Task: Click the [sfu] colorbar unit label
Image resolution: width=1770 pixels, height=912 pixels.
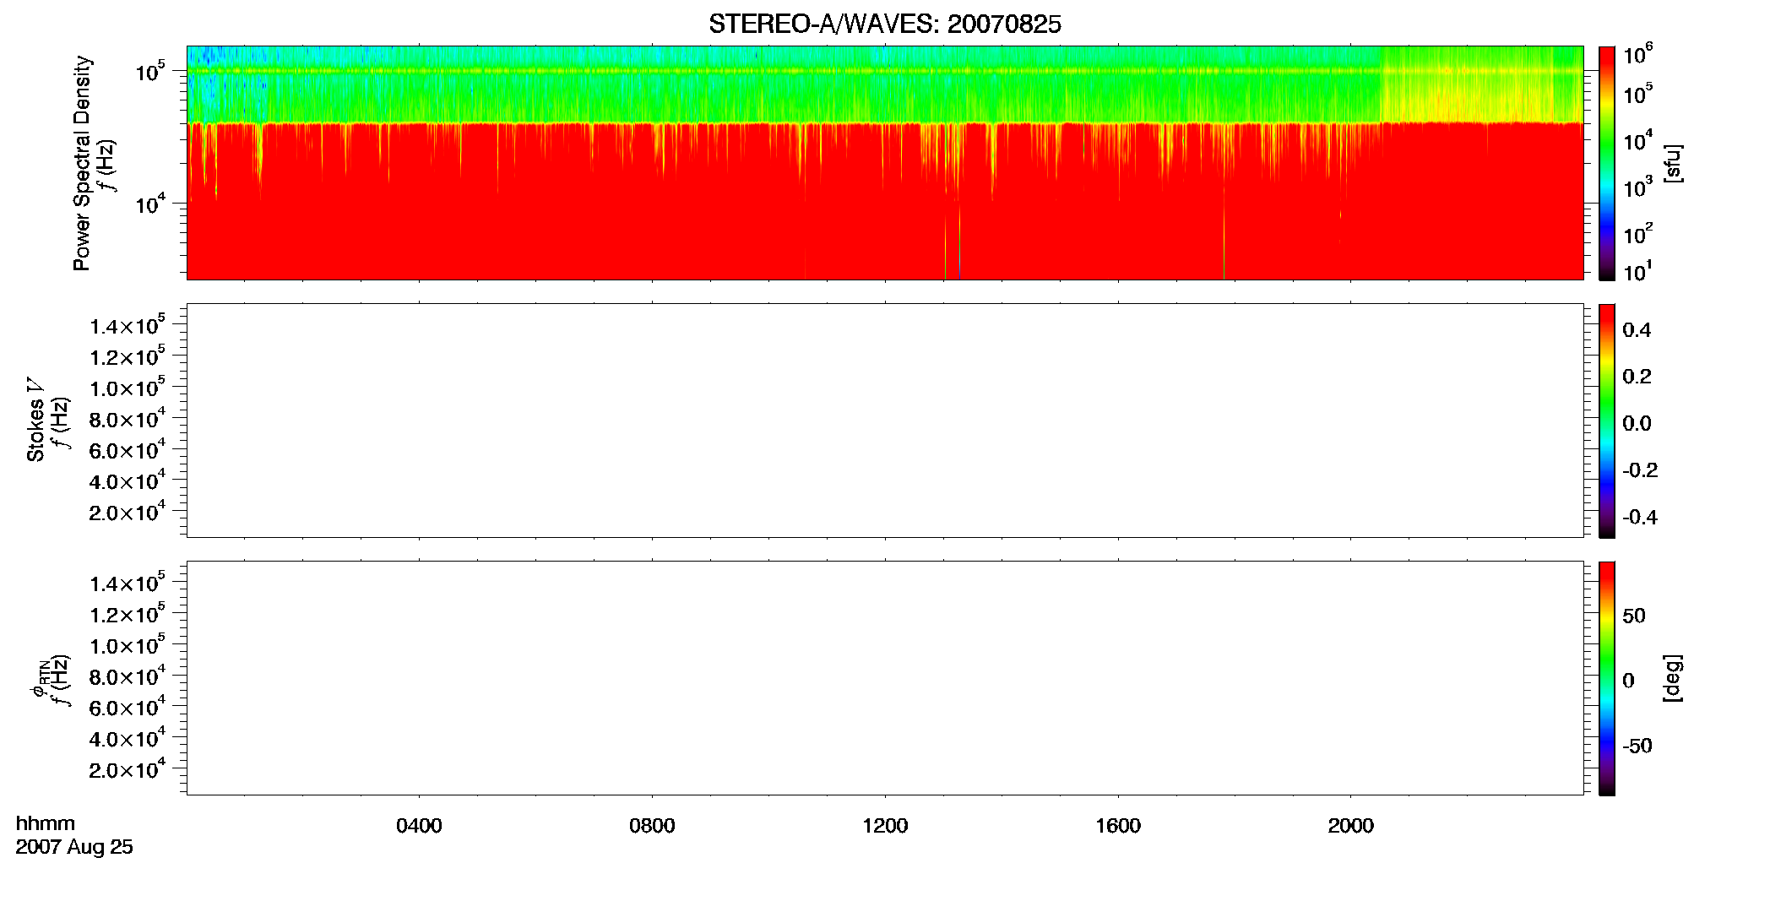Action: pos(1673,163)
